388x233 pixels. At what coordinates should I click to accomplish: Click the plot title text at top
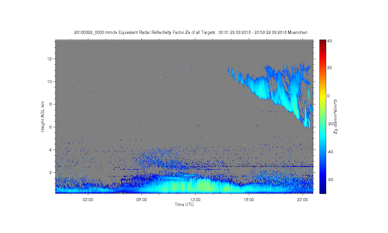[191, 32]
